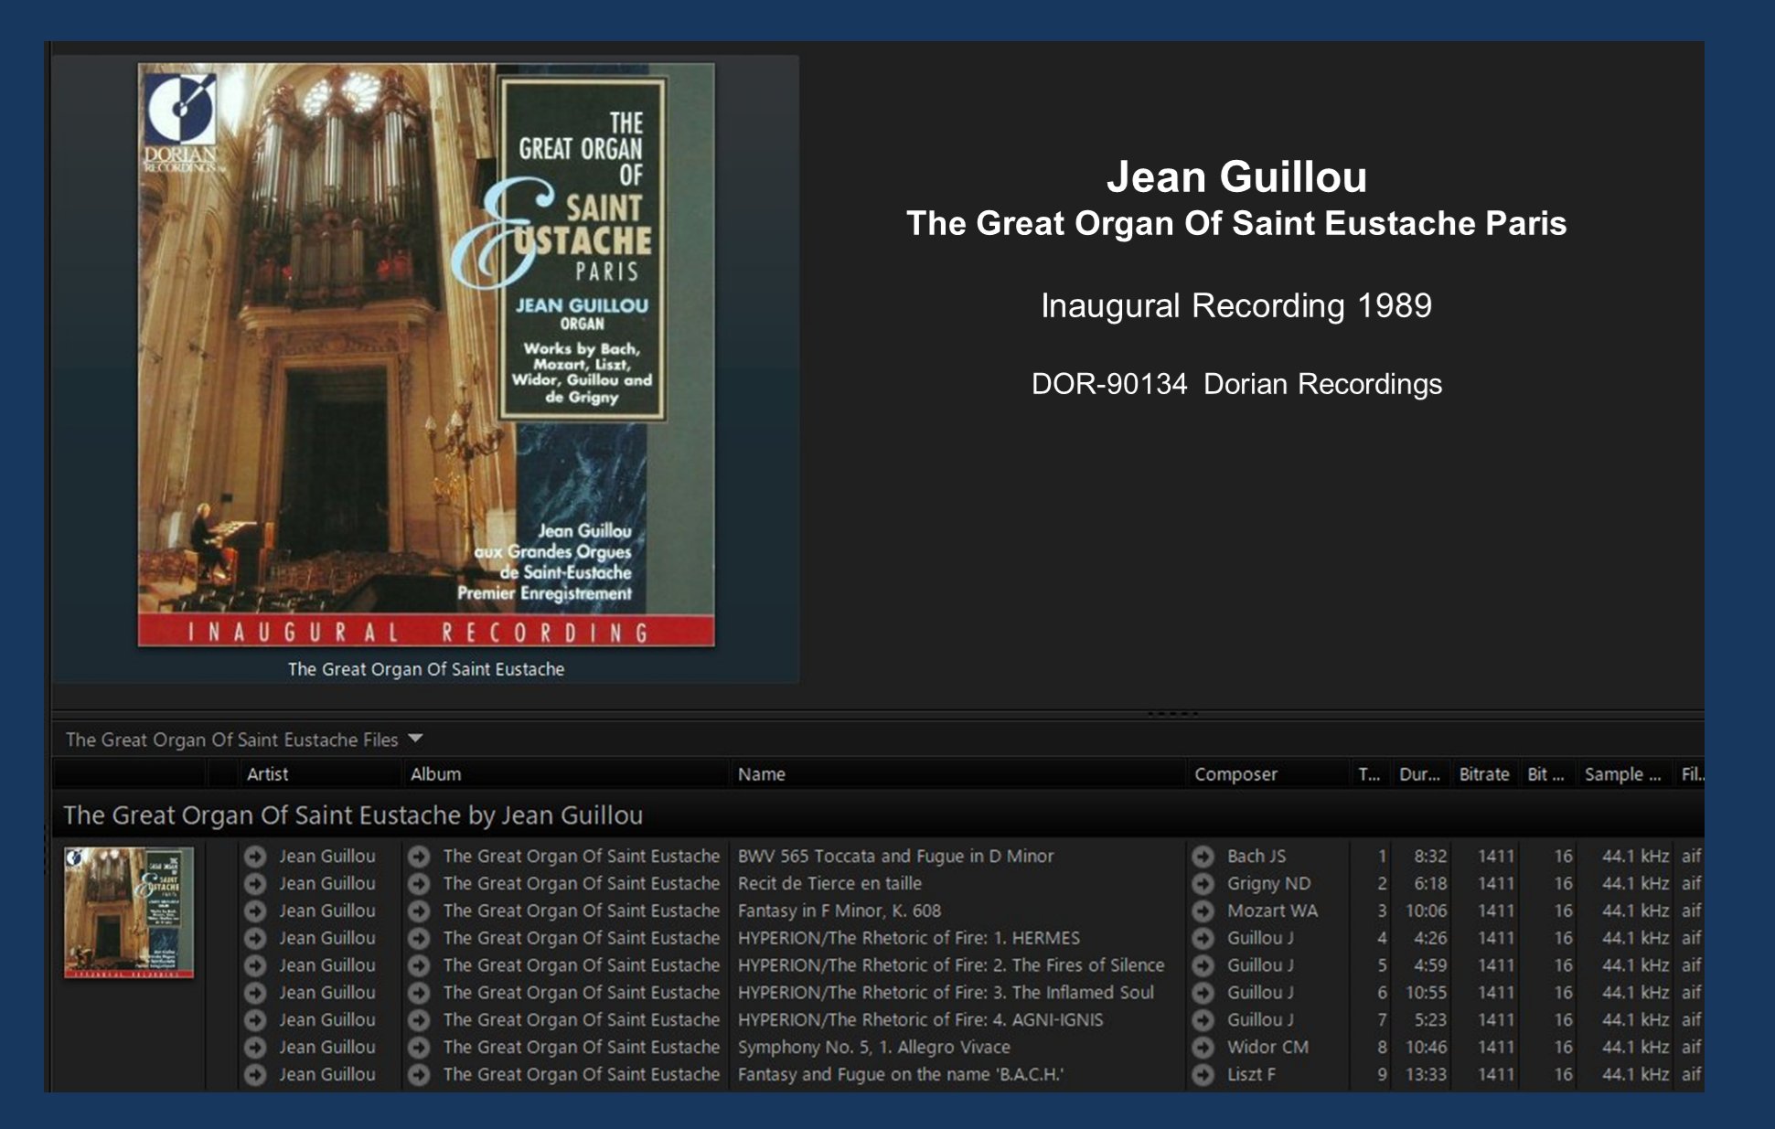Click artist link arrow on Toccata and Fugue row

255,857
